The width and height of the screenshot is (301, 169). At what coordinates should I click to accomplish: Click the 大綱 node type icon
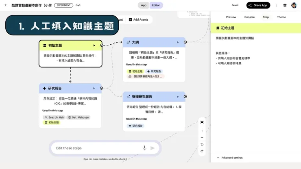(129, 42)
